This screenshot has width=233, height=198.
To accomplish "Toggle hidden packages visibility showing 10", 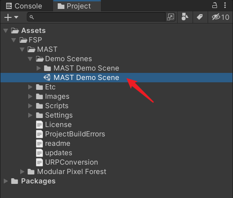I will [x=220, y=17].
